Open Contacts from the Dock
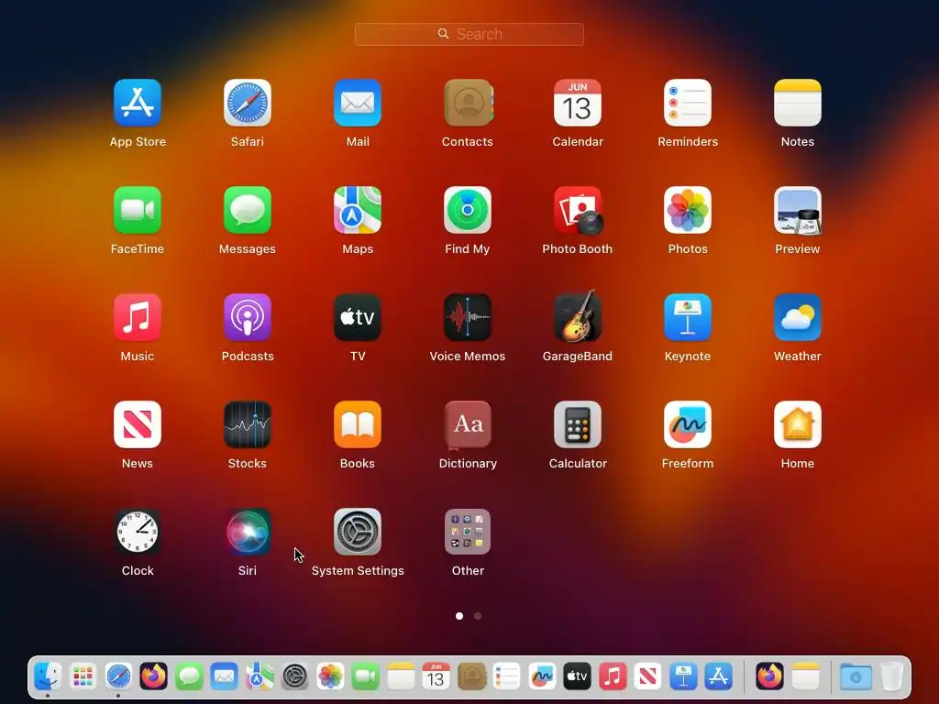Screen dimensions: 939x704 pyautogui.click(x=471, y=677)
